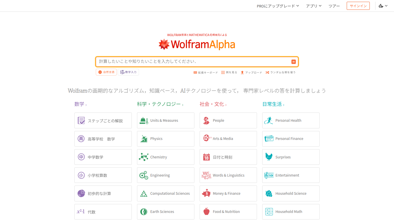Select 数学入力 input mode
Screen dimensions: 394x221
click(128, 72)
